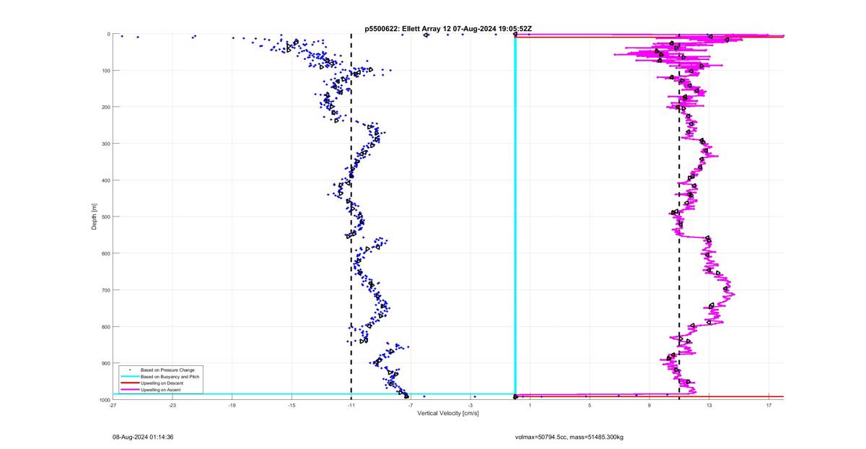866x449 pixels.
Task: Click the x-axis tick label '-15'
Action: [292, 405]
